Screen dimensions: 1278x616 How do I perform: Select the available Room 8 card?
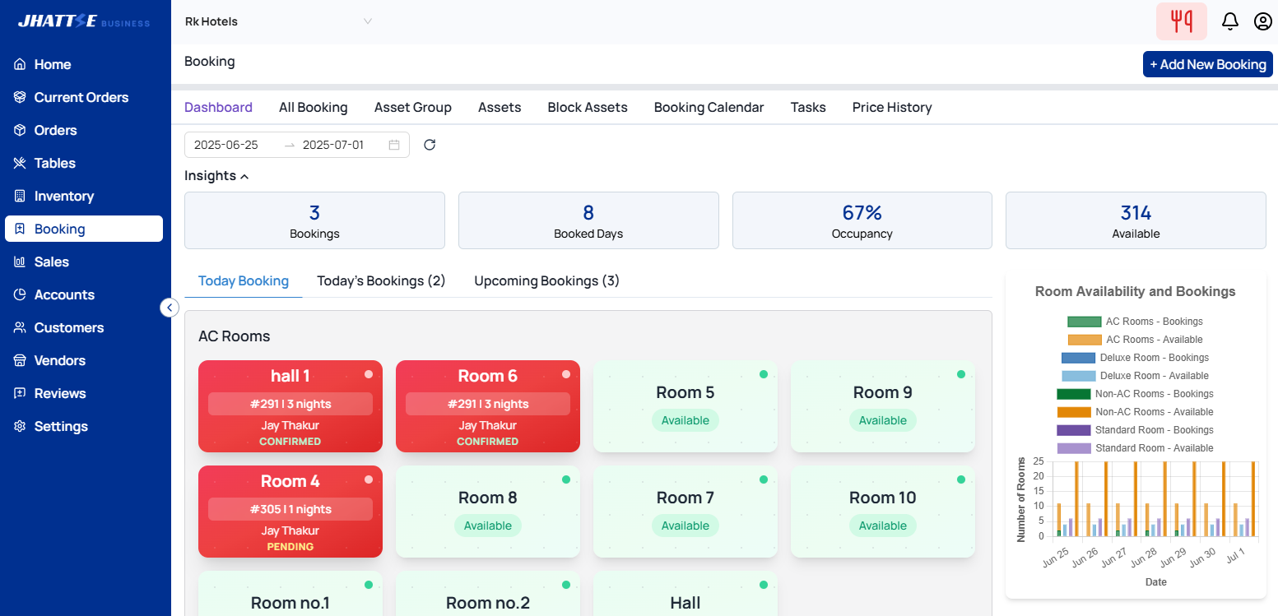[x=488, y=512]
